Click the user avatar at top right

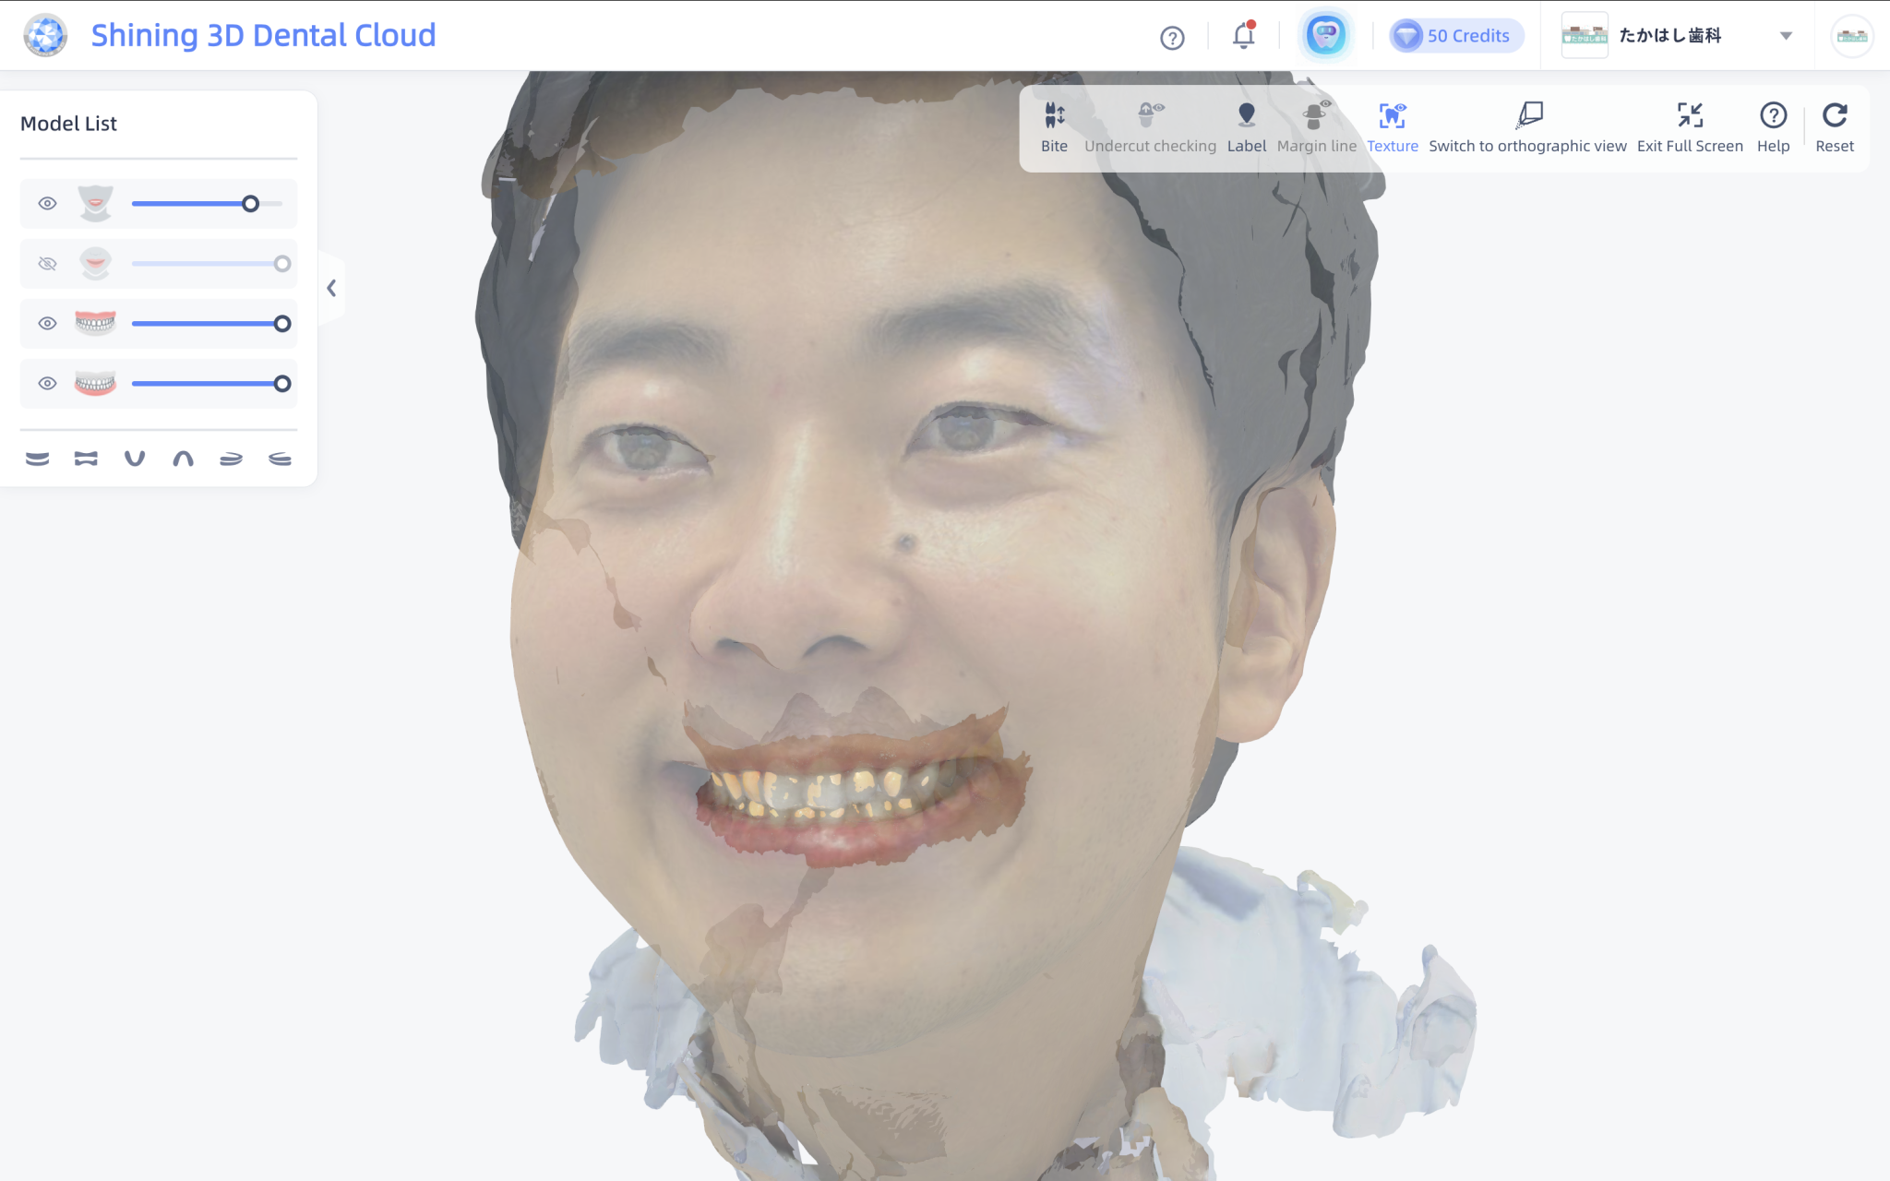click(x=1851, y=37)
